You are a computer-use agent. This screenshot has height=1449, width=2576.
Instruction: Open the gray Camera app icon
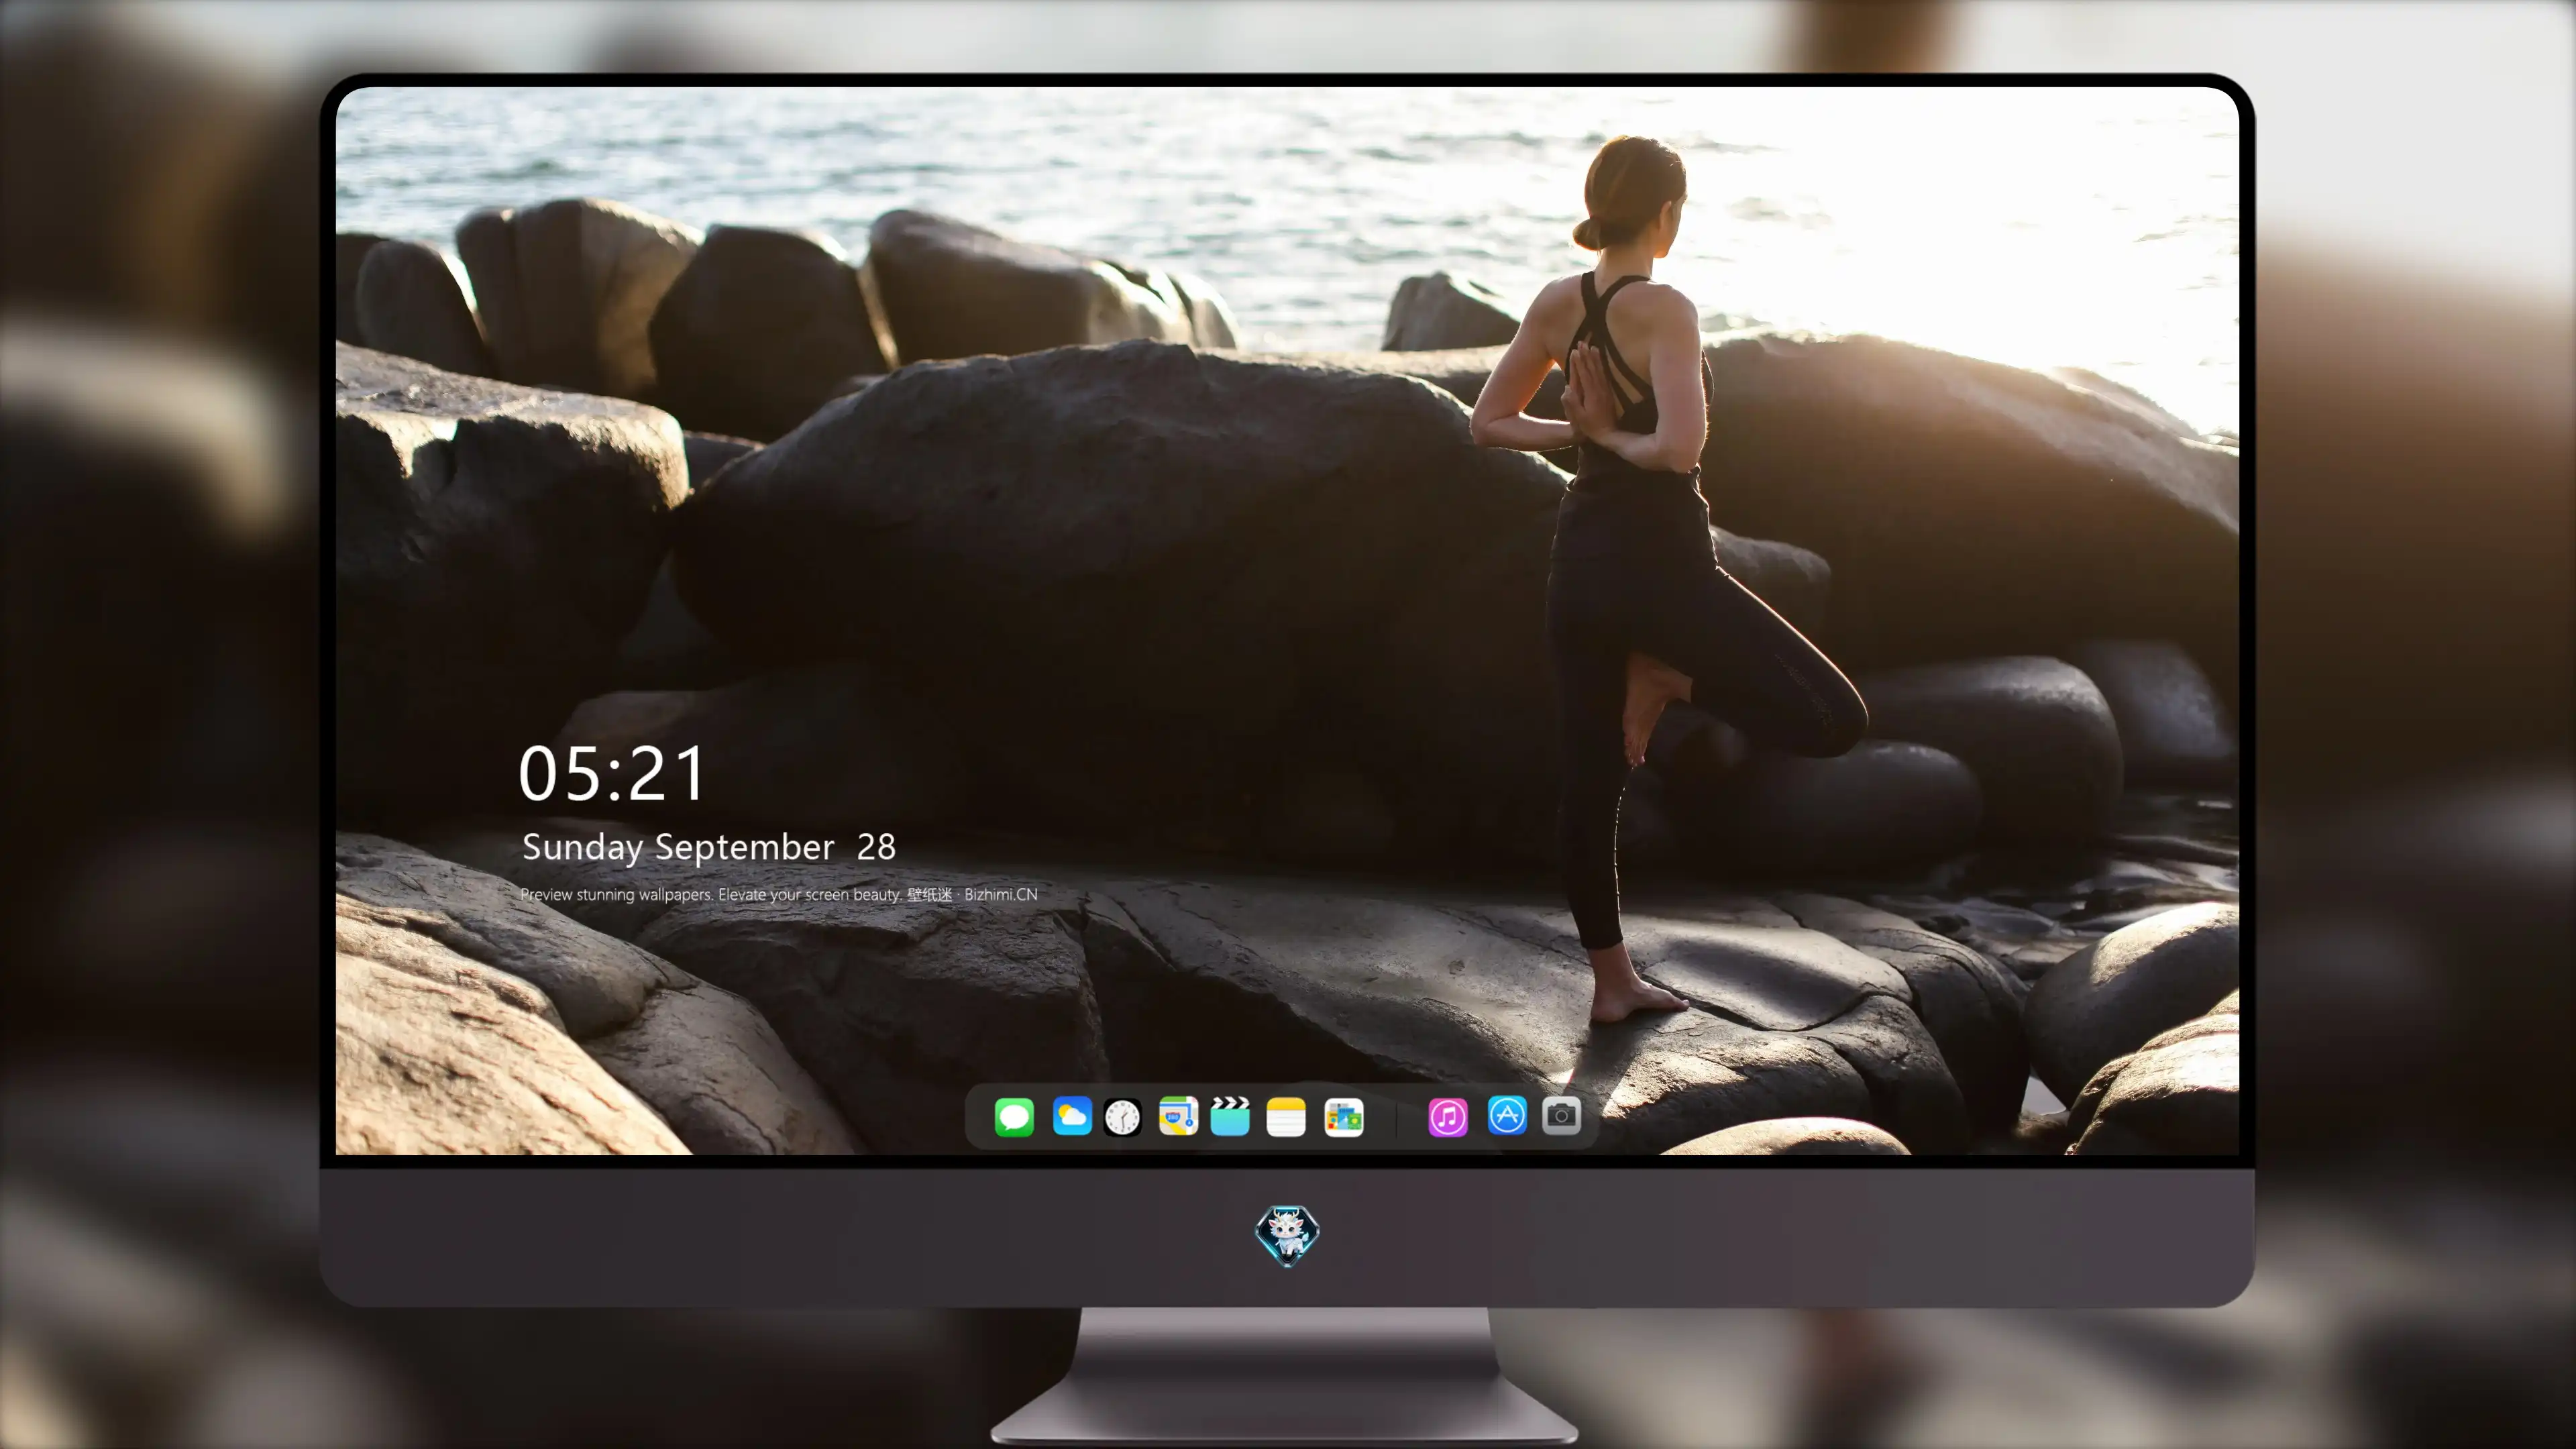point(1561,1115)
